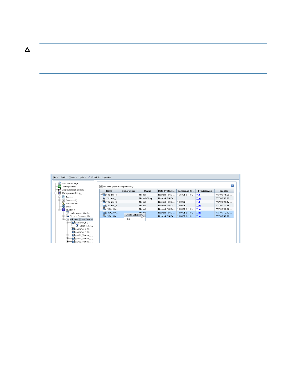Click the blue help question mark icon
Viewport: 294px width, 392px height.
232,186
